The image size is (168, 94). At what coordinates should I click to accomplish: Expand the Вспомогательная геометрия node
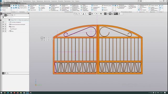coord(9,24)
